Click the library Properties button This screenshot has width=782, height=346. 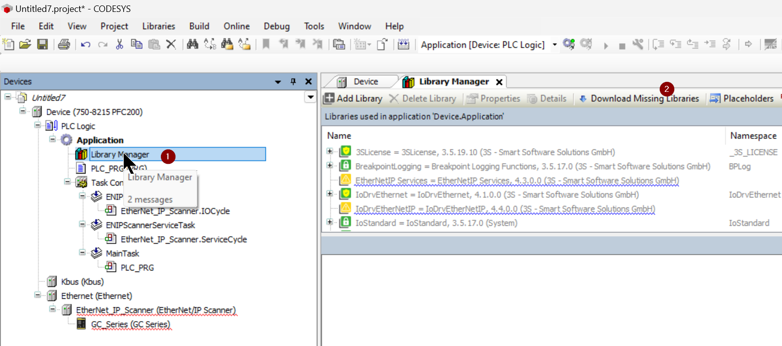coord(493,98)
